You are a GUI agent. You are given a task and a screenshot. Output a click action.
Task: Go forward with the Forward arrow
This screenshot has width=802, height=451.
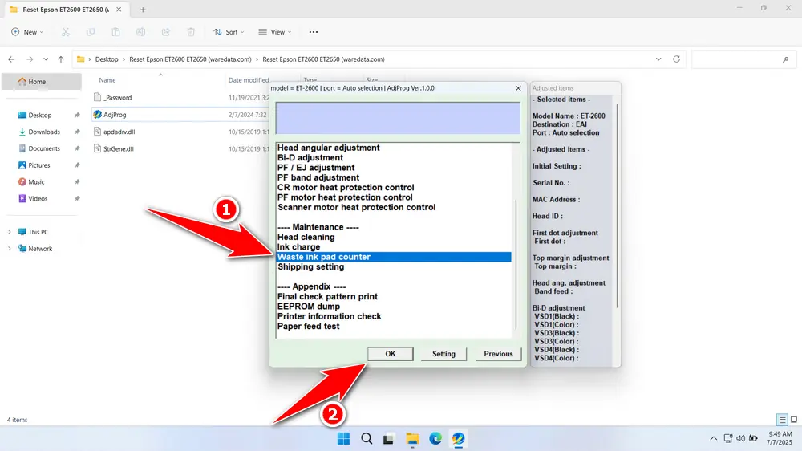[30, 59]
